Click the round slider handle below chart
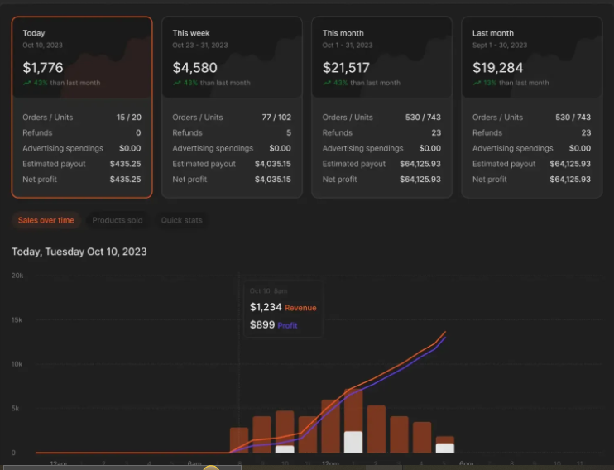The width and height of the screenshot is (614, 470). tap(211, 468)
